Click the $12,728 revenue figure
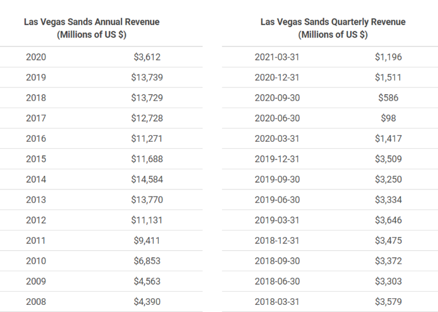This screenshot has height=312, width=438. pyautogui.click(x=147, y=118)
